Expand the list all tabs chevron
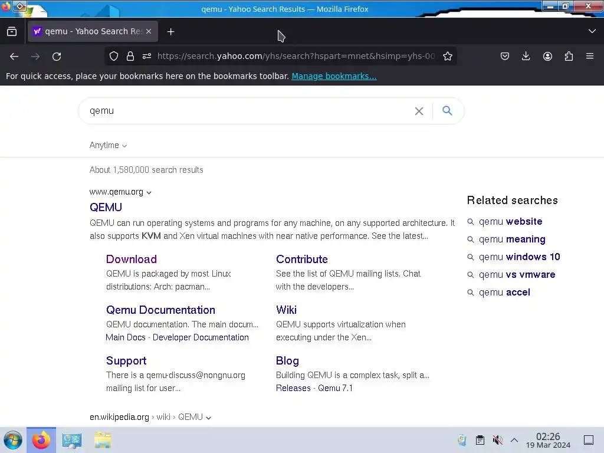This screenshot has width=604, height=453. click(592, 31)
